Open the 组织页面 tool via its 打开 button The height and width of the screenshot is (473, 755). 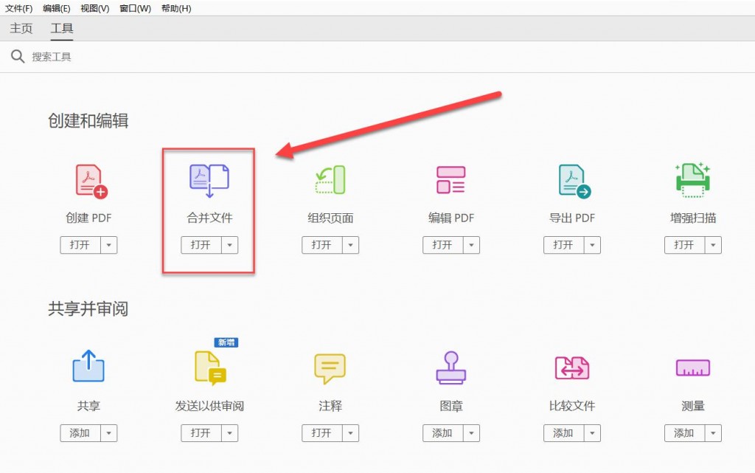click(x=322, y=245)
